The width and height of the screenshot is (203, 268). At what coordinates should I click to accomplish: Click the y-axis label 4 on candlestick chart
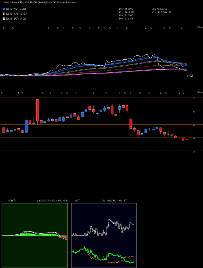pyautogui.click(x=194, y=138)
